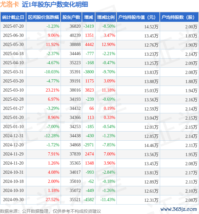Click the 统计截止日 column header

pyautogui.click(x=13, y=17)
